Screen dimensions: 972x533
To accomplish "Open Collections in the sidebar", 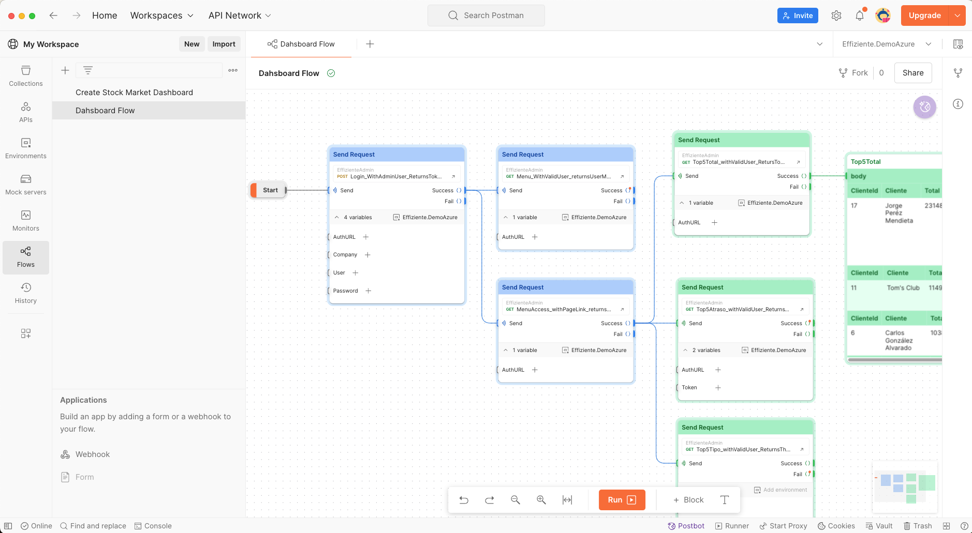I will coord(26,76).
